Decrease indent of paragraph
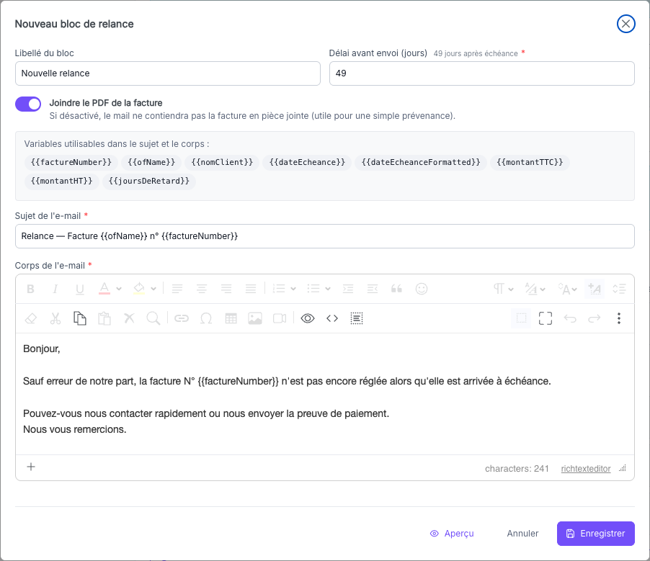Screen dimensions: 650x561 point(373,289)
